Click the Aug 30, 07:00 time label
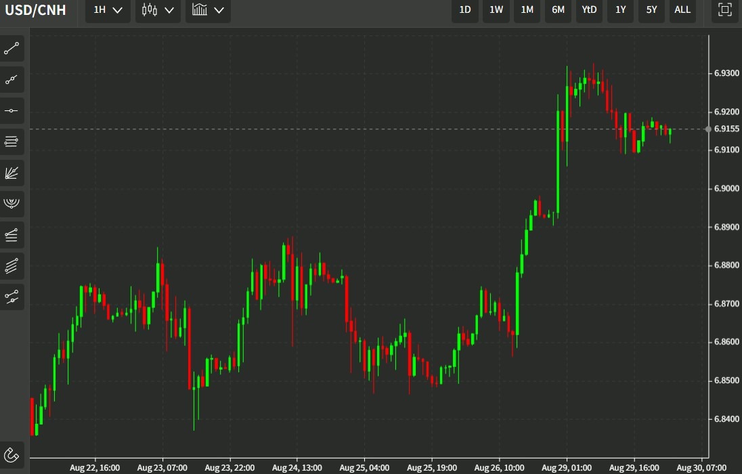 [701, 468]
